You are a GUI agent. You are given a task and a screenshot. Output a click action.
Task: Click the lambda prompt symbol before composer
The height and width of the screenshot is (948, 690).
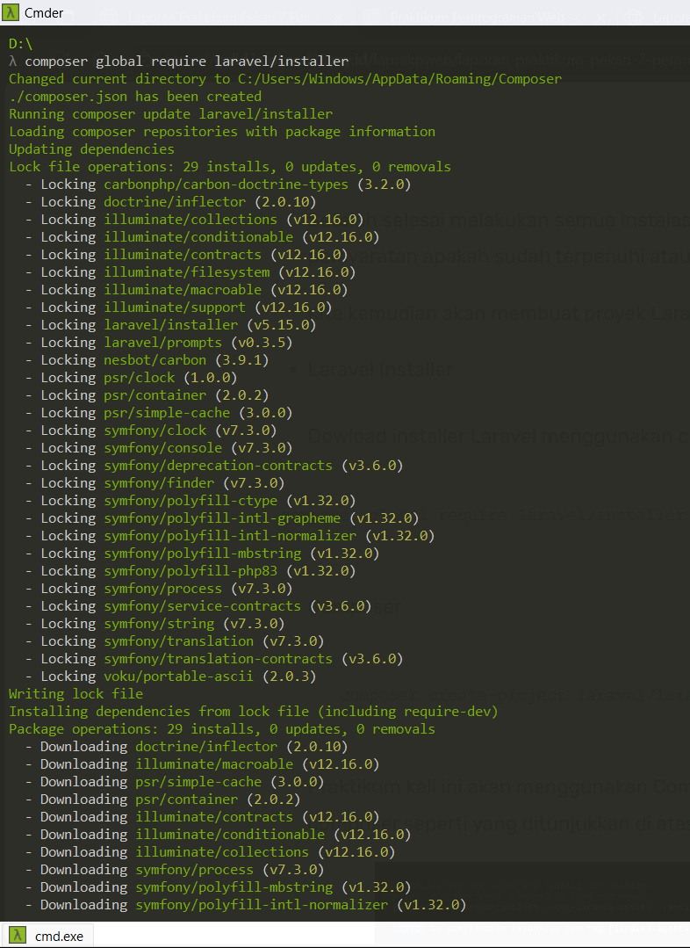(x=12, y=62)
